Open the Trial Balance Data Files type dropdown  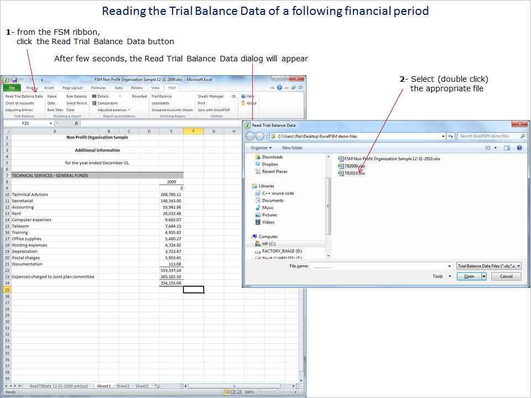488,266
